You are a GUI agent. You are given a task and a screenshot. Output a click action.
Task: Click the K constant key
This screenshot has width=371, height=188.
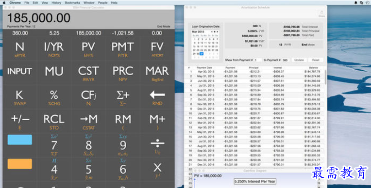pyautogui.click(x=20, y=97)
